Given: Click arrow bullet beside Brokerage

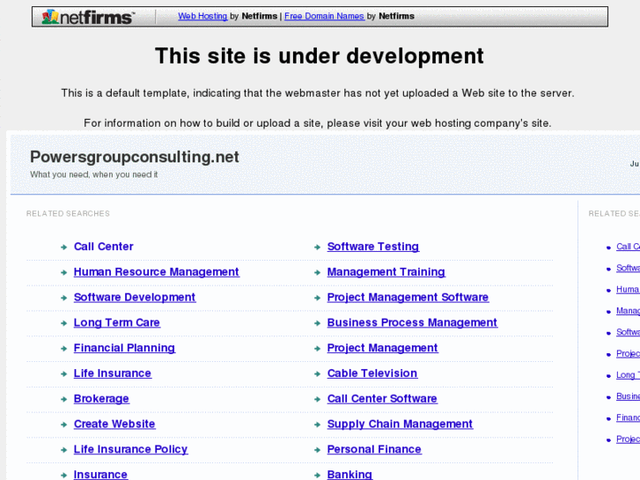Looking at the screenshot, I should [x=63, y=399].
